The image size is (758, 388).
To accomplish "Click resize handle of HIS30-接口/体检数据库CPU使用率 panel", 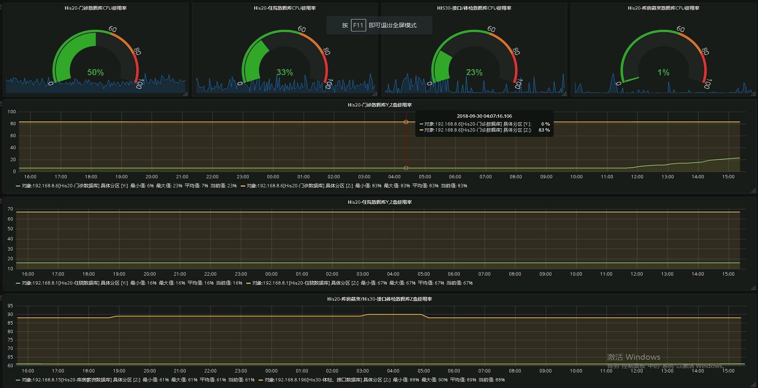I will click(x=564, y=94).
